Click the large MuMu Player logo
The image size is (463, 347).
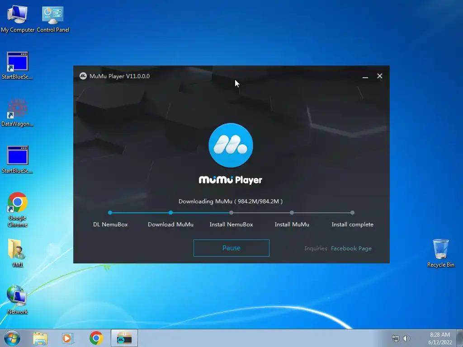coord(231,145)
